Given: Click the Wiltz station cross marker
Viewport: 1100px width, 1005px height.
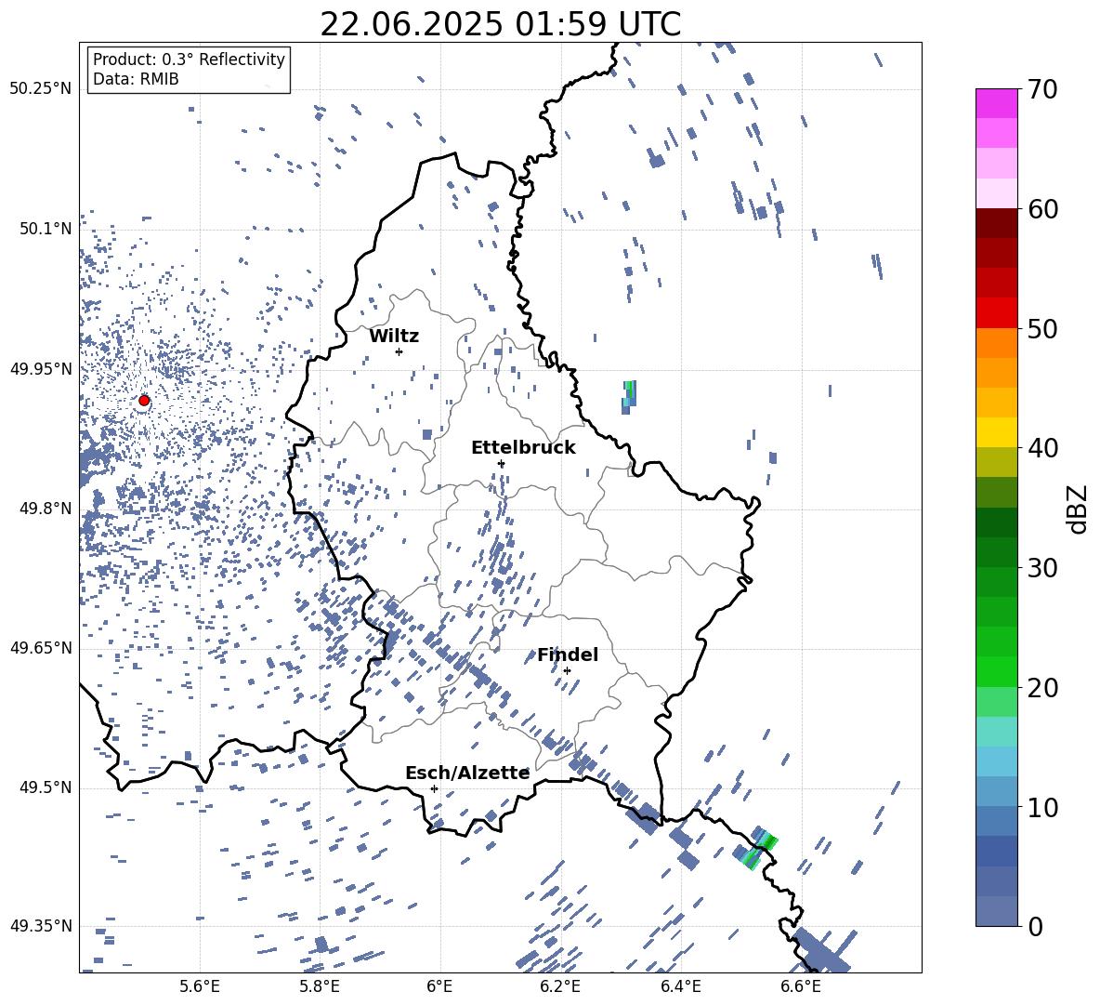Looking at the screenshot, I should click(x=399, y=351).
